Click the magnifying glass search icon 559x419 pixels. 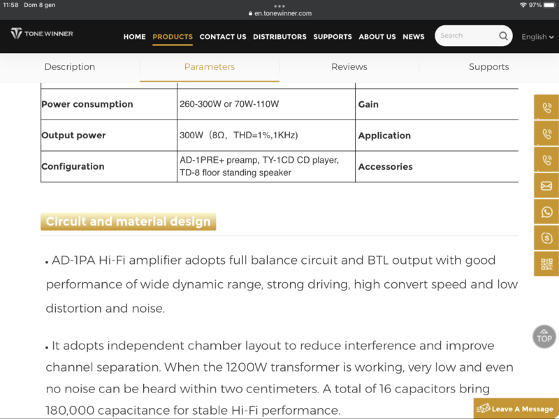[x=503, y=36]
